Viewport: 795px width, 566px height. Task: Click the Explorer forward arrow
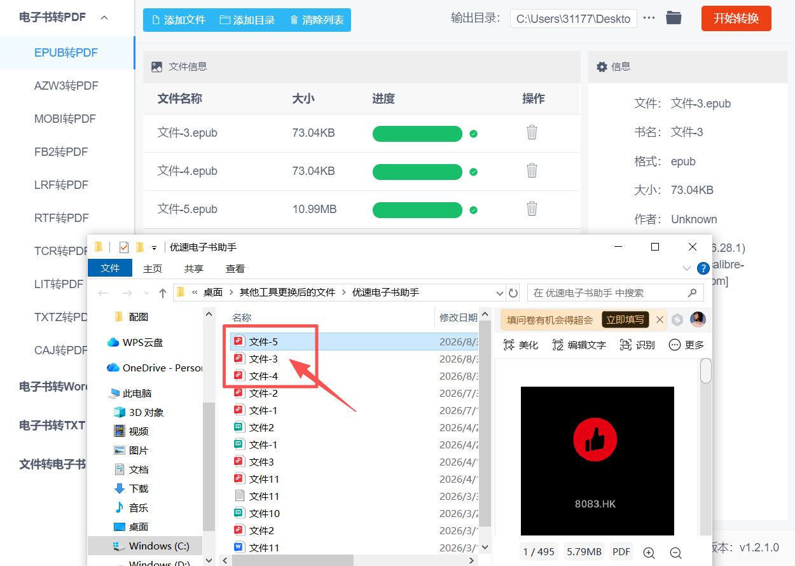point(127,293)
